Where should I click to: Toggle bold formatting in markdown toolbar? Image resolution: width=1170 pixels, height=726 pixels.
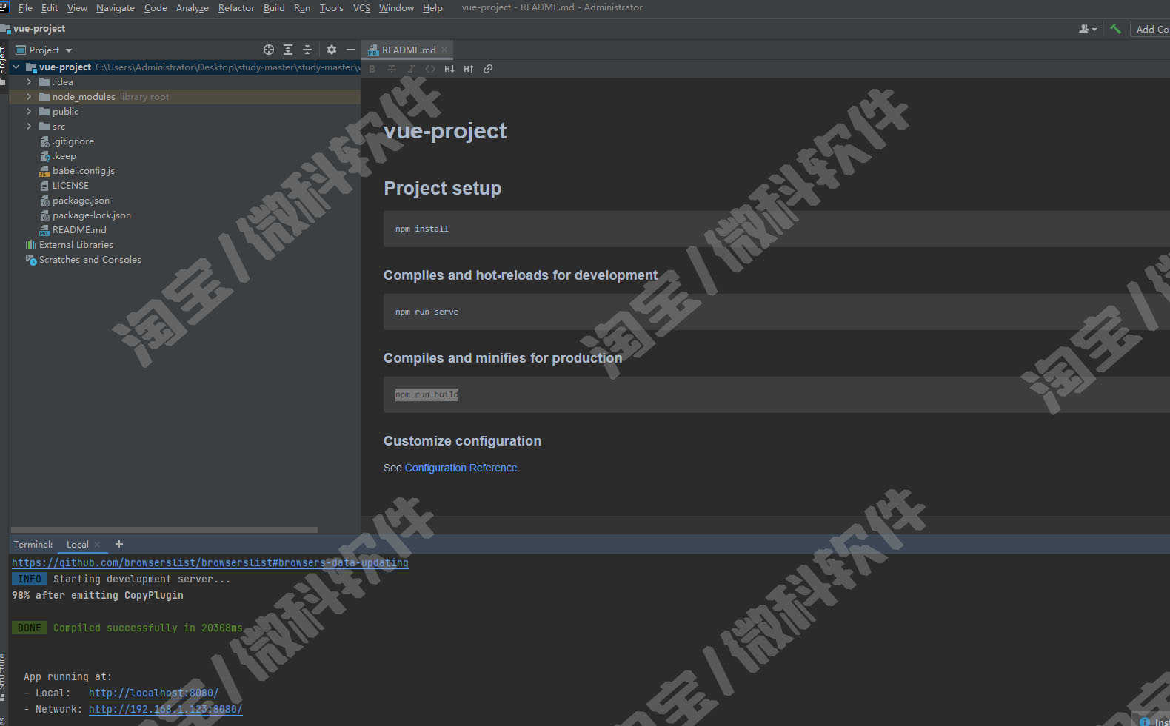click(x=372, y=69)
